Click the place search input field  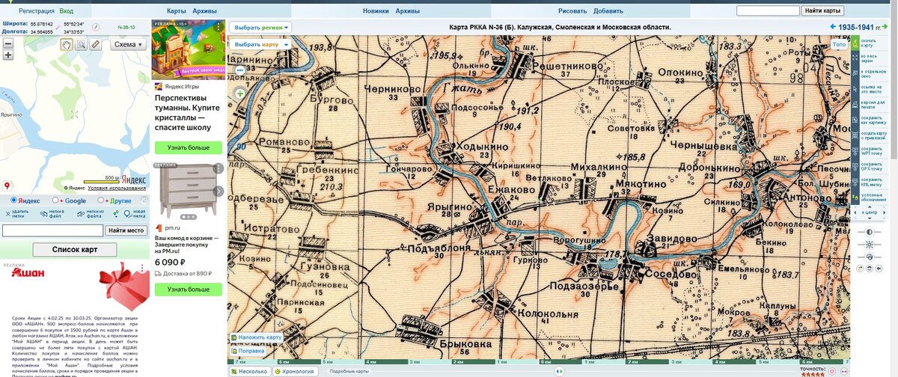coord(53,230)
